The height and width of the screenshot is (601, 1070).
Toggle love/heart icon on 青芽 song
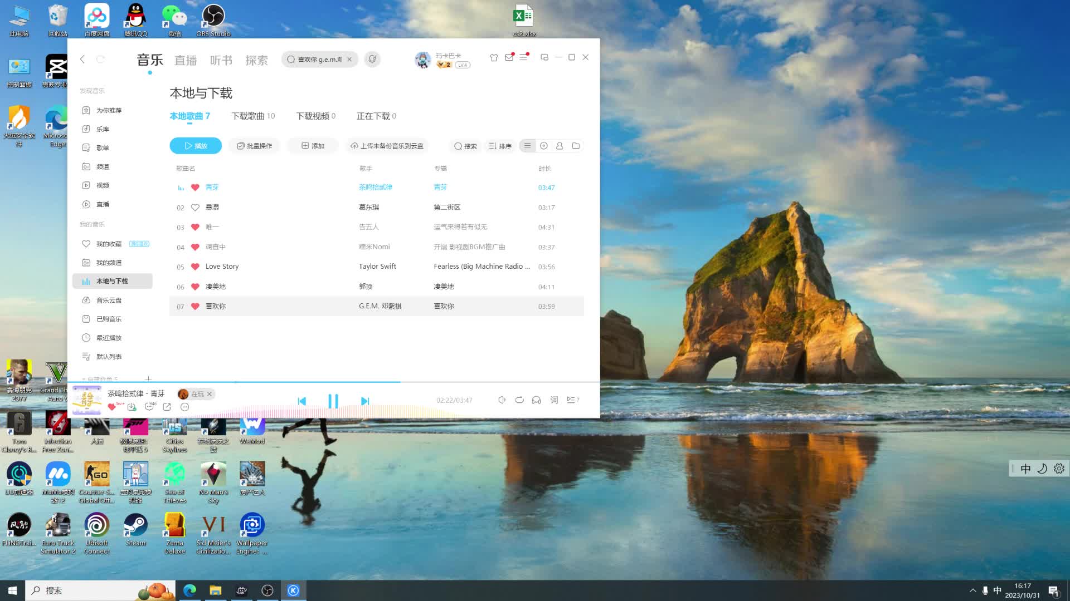pyautogui.click(x=196, y=187)
